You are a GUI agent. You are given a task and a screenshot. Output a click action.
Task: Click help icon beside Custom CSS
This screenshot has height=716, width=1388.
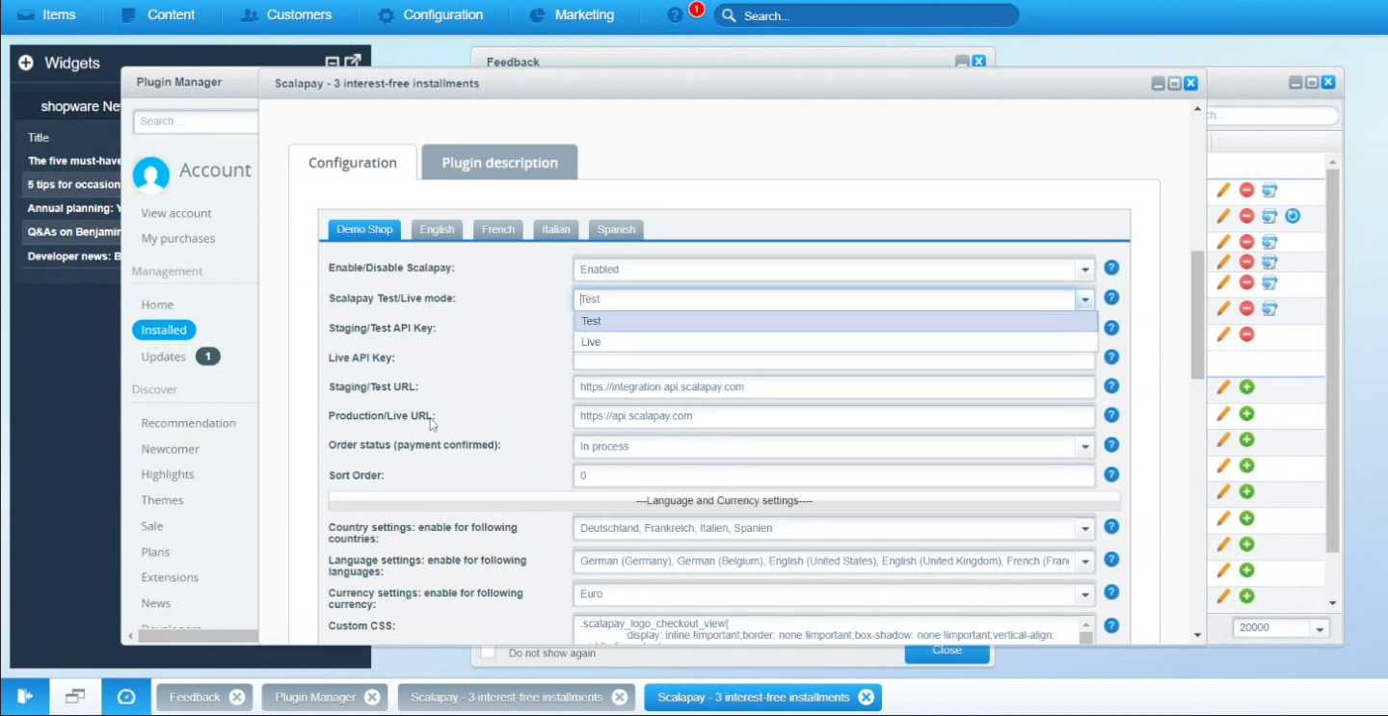pyautogui.click(x=1111, y=625)
